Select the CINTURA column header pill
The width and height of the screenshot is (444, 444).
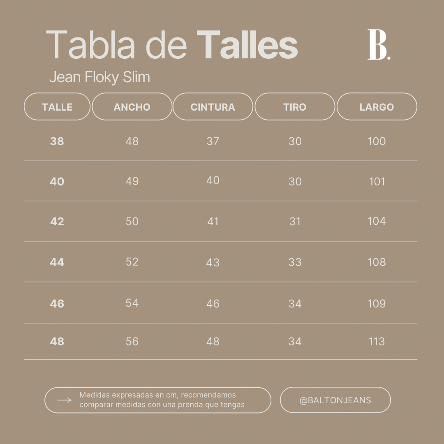[213, 106]
